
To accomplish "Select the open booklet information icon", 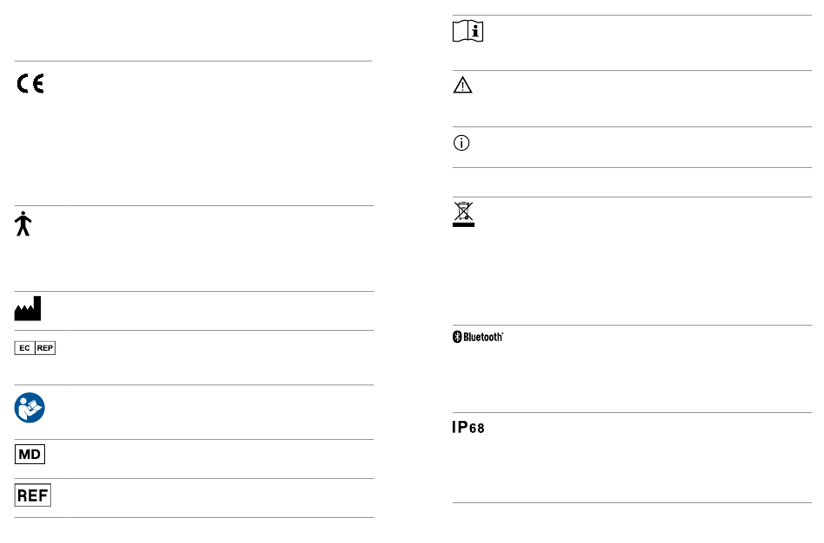I will point(468,31).
